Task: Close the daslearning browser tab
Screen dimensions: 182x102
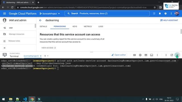Action: [x=33, y=3]
